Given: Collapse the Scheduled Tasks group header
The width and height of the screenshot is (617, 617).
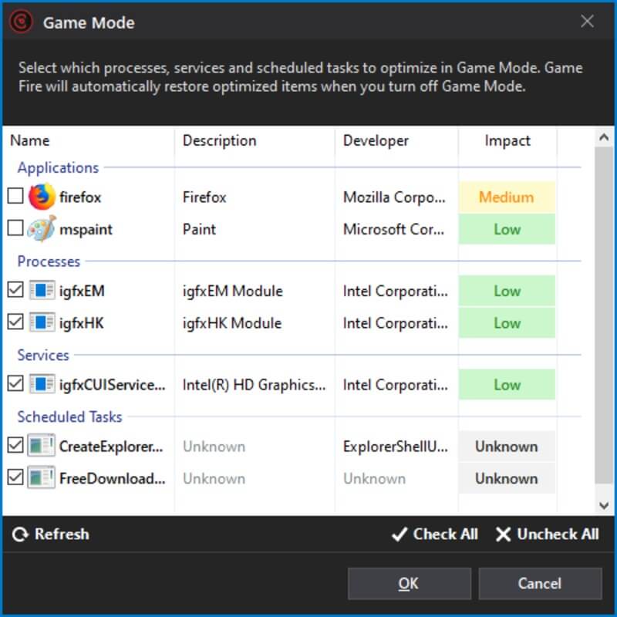Looking at the screenshot, I should point(69,416).
